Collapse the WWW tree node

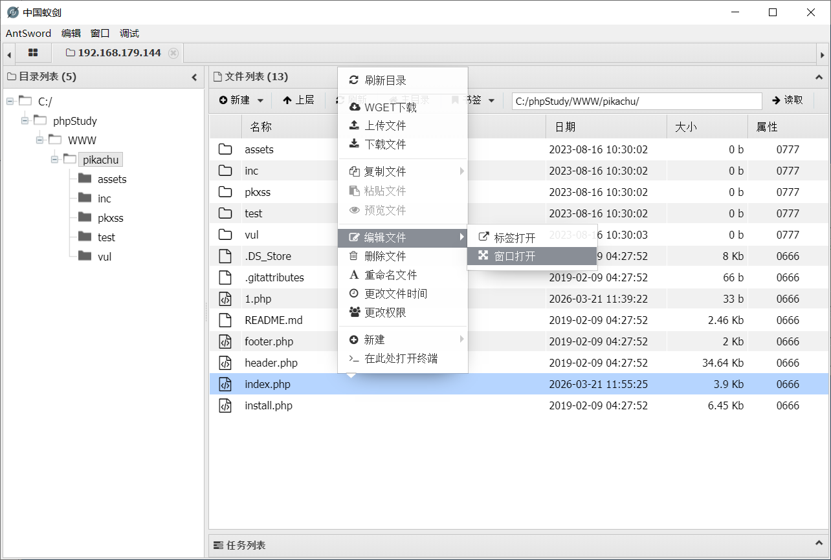click(40, 140)
